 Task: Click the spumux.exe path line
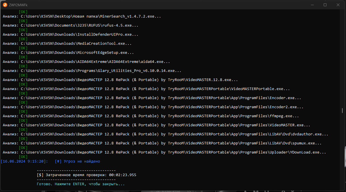(162, 143)
